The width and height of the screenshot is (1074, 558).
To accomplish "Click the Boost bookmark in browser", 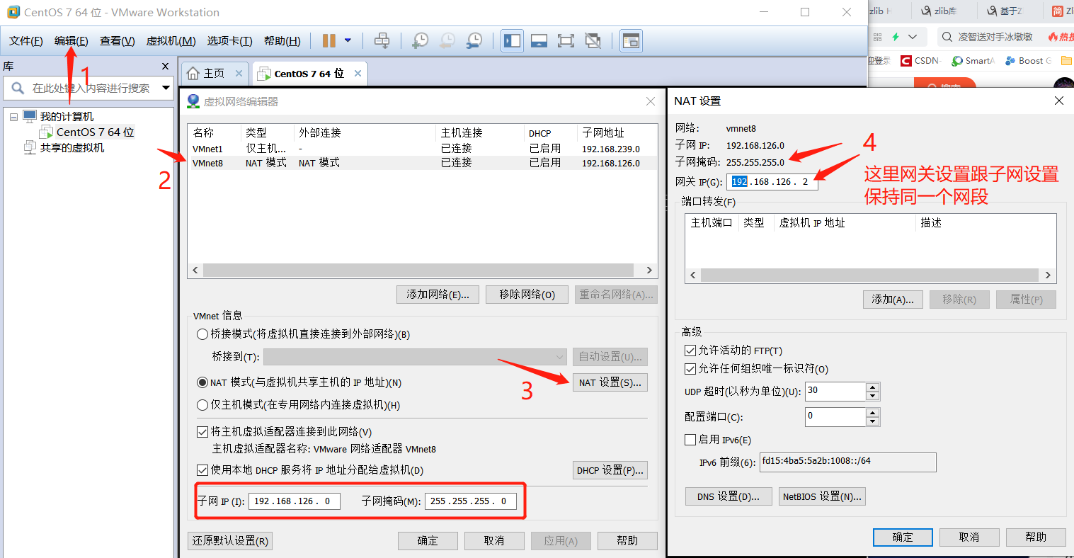I will point(1029,61).
